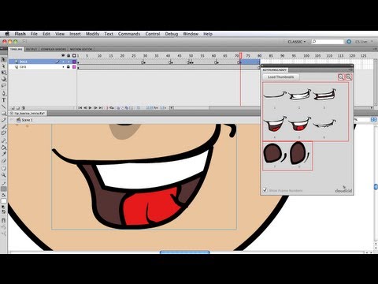Click the CS Live circular icon
378x284 pixels.
[x=349, y=42]
